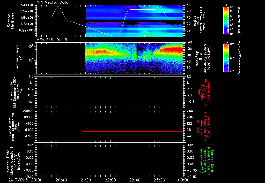Click the 20:00 time axis tick label
265x183 pixels.
coord(37,180)
